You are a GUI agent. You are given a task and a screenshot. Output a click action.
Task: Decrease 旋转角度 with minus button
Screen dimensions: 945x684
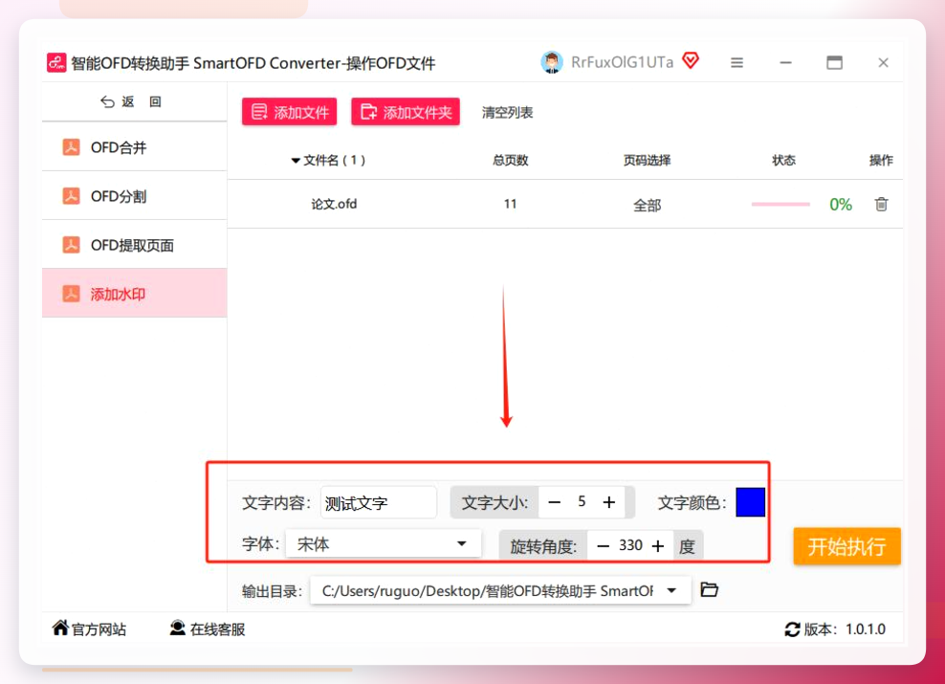pos(603,546)
